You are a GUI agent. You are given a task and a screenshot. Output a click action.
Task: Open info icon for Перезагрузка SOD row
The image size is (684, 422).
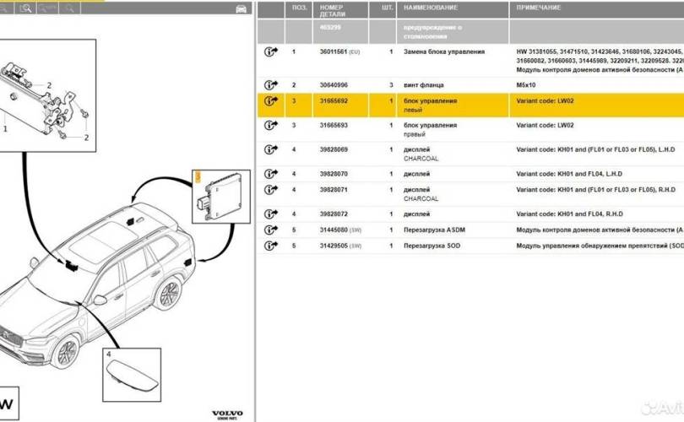271,246
